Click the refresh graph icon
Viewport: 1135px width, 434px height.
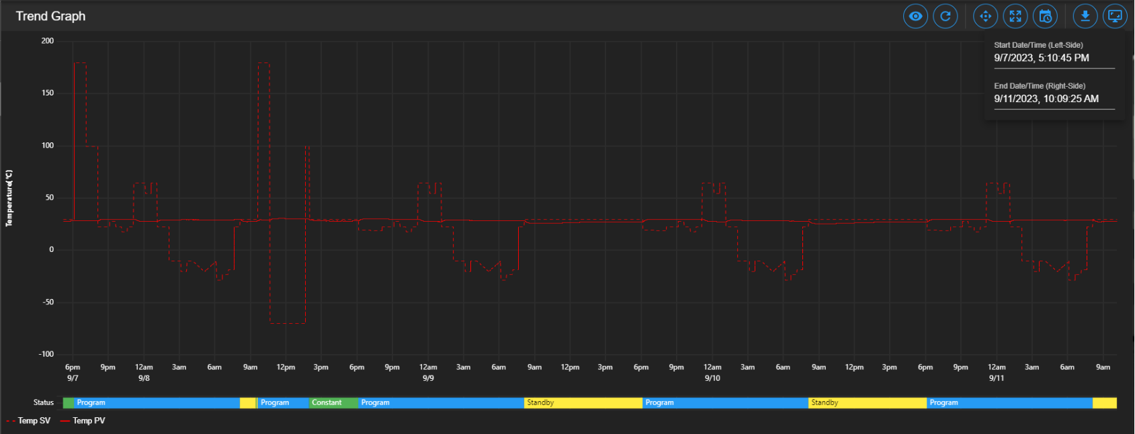pos(945,16)
